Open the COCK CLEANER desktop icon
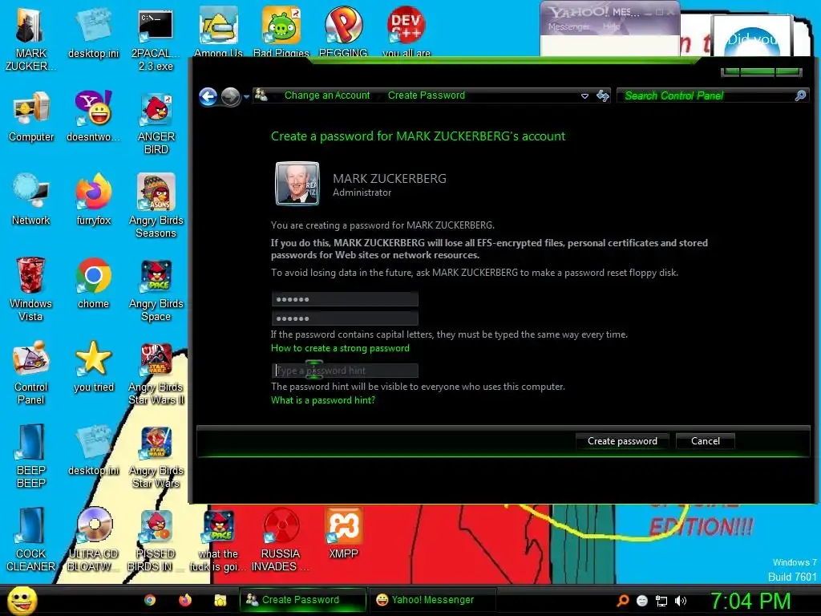The width and height of the screenshot is (821, 616). pos(30,540)
